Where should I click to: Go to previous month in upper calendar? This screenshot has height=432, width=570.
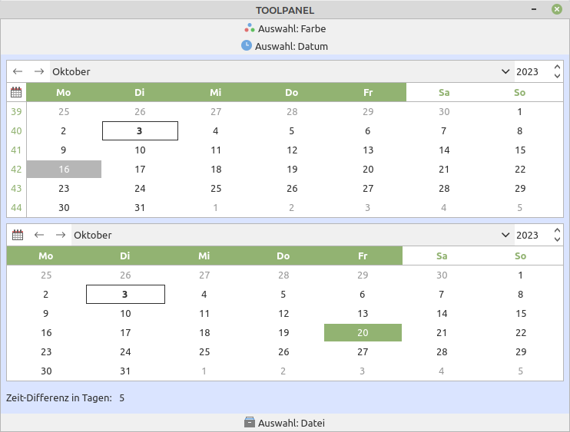coord(18,71)
